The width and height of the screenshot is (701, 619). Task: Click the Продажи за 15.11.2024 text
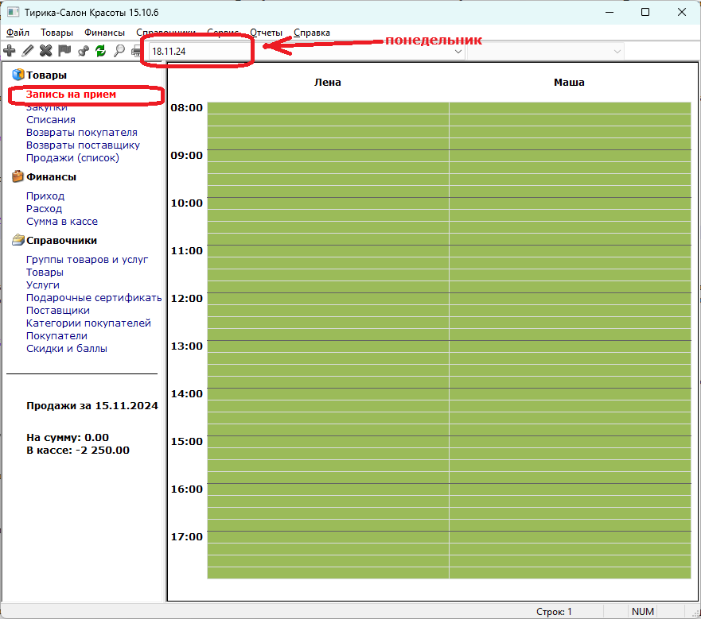(x=92, y=406)
